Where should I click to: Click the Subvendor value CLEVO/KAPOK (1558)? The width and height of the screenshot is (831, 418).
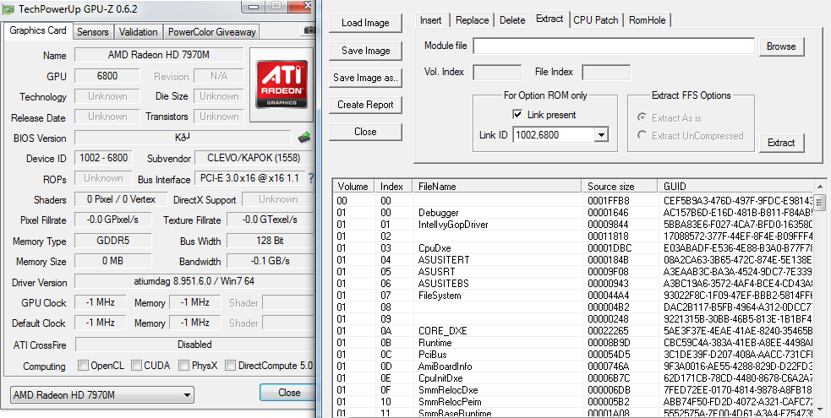point(254,158)
